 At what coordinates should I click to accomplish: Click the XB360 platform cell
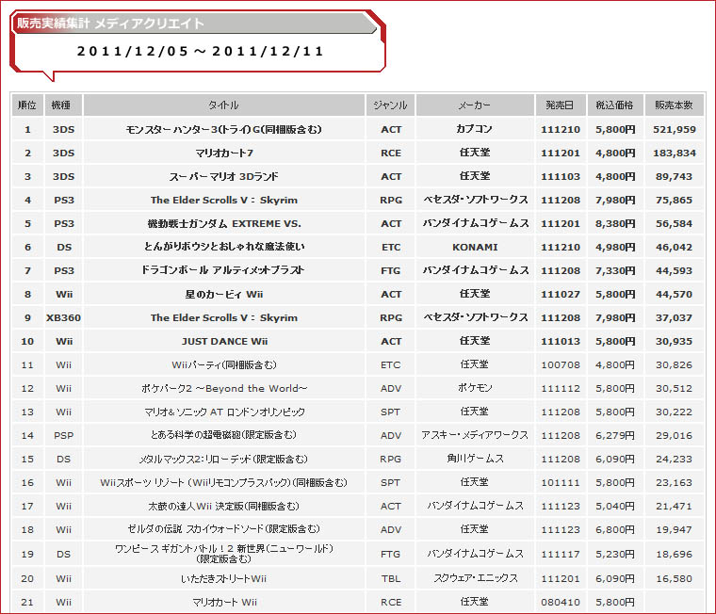coord(63,317)
